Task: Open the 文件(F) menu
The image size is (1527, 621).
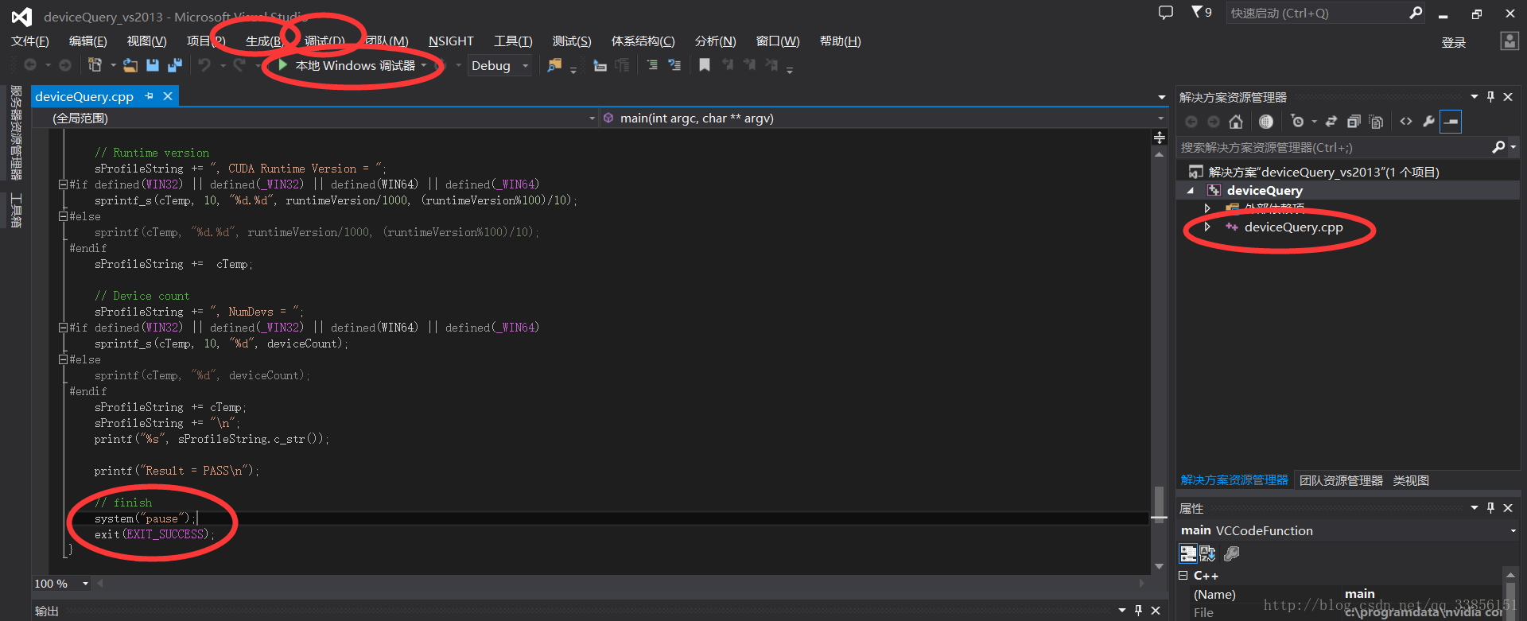Action: point(29,41)
